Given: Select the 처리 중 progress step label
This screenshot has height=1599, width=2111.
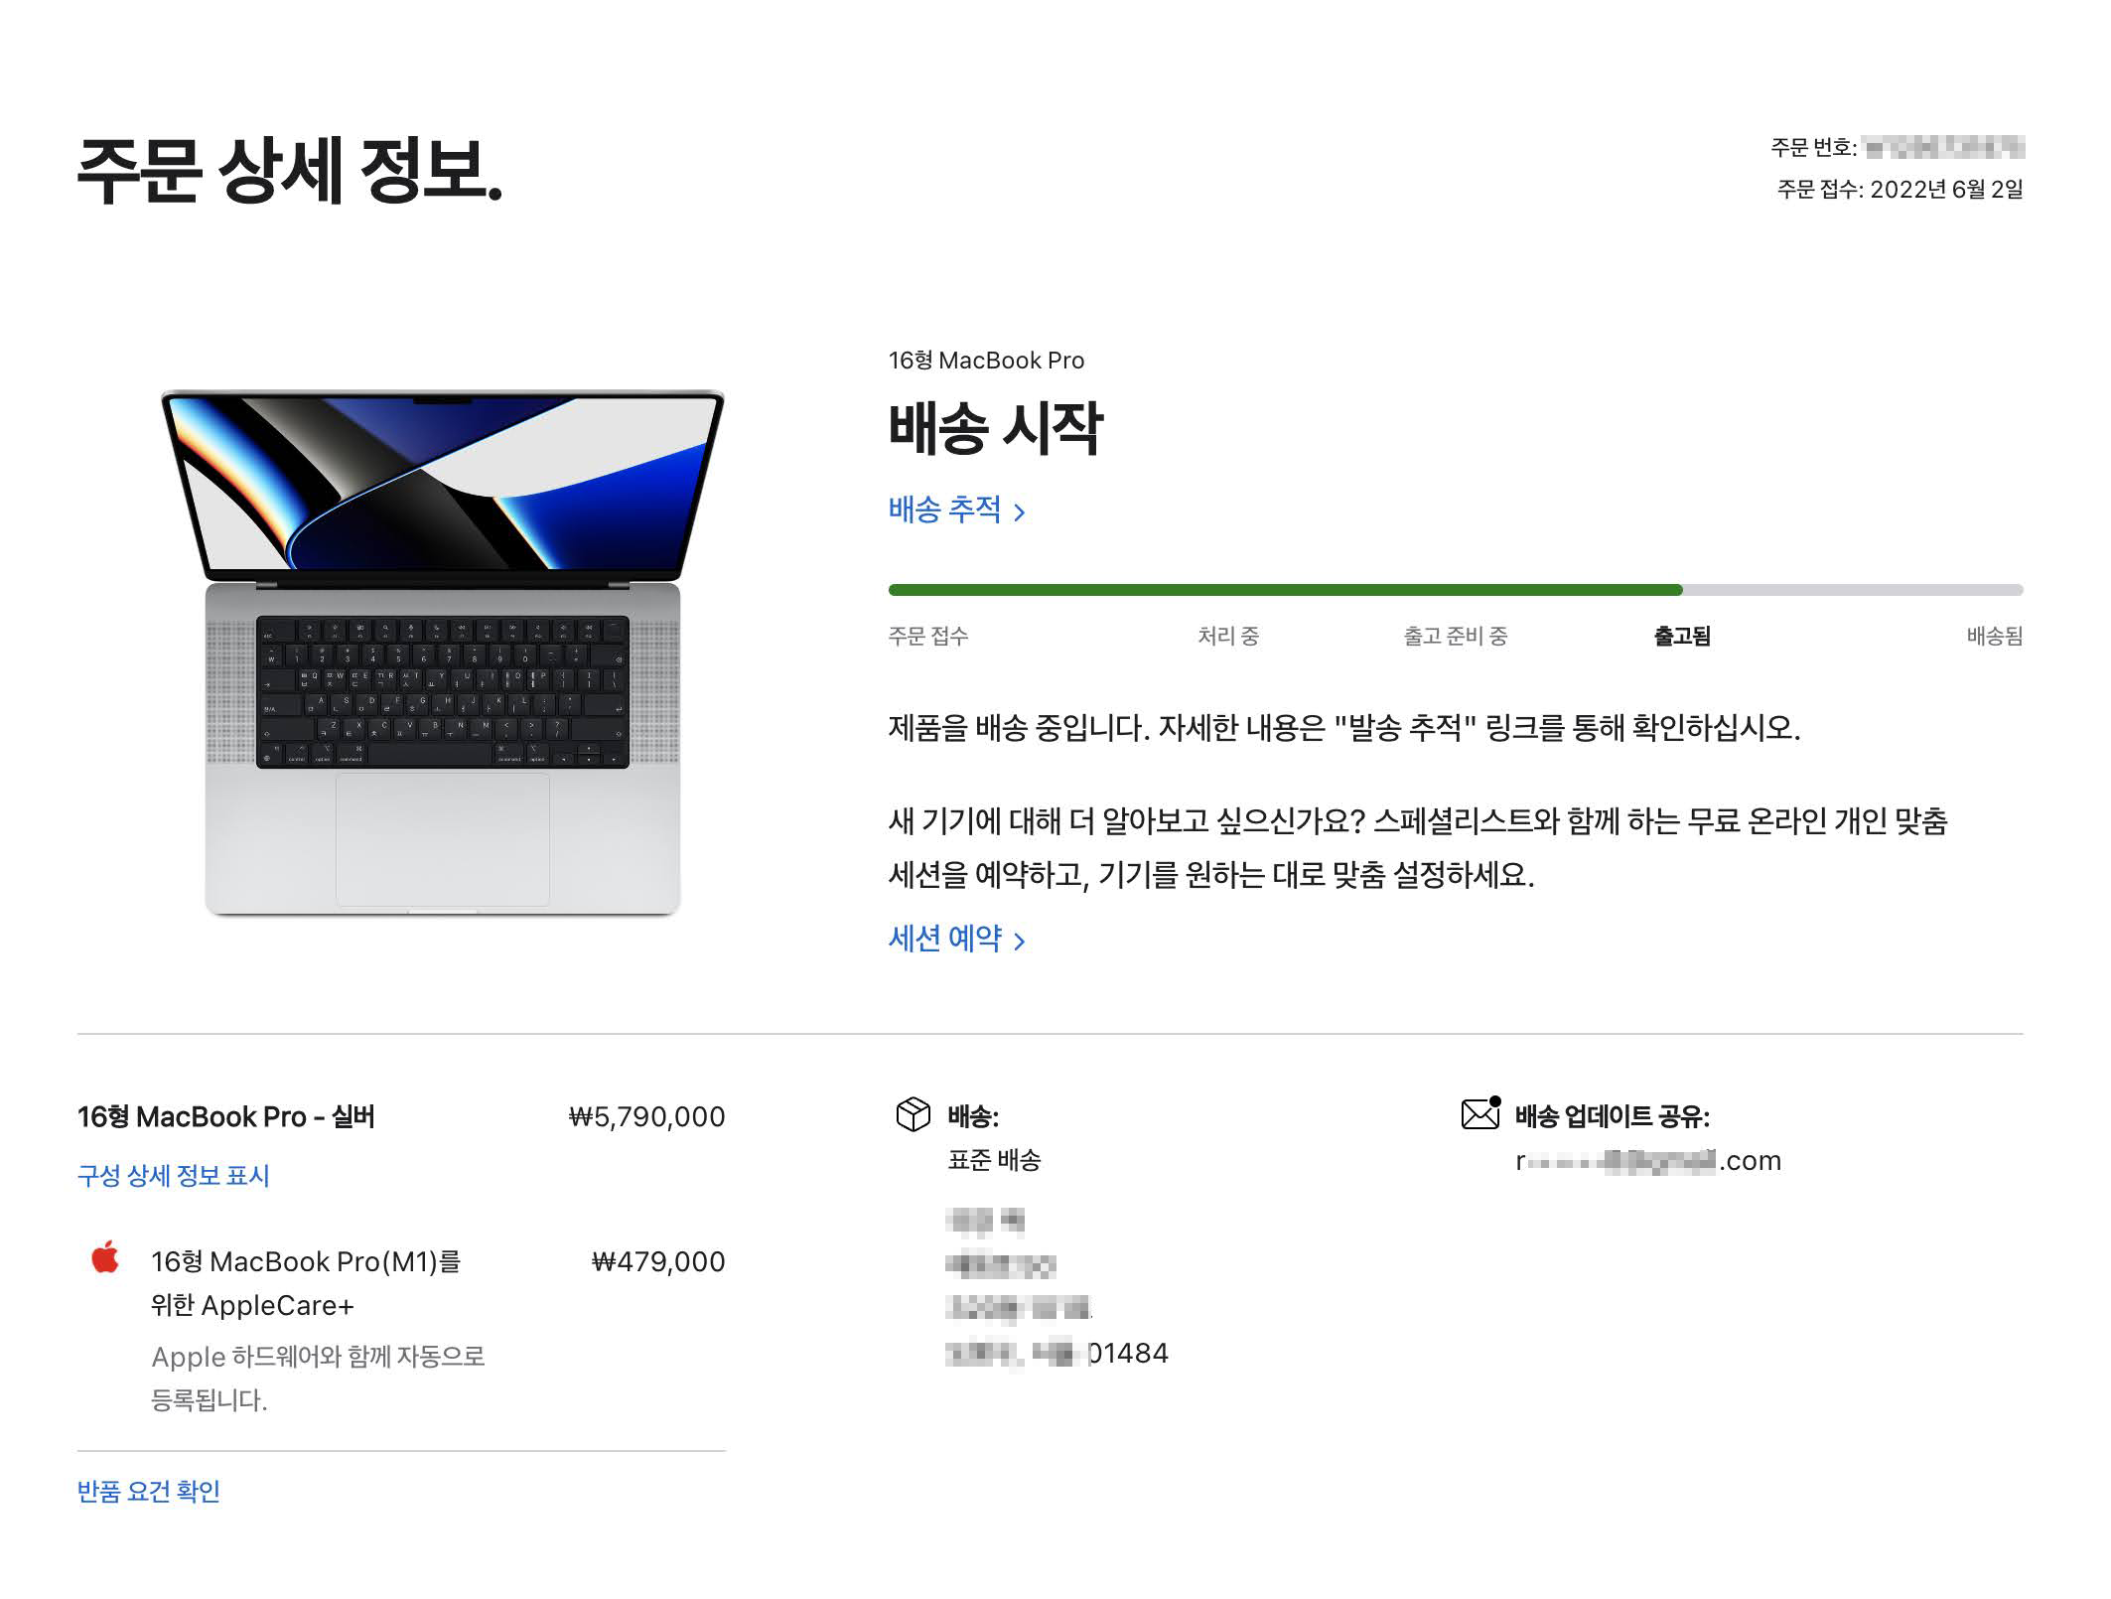Looking at the screenshot, I should point(1228,637).
